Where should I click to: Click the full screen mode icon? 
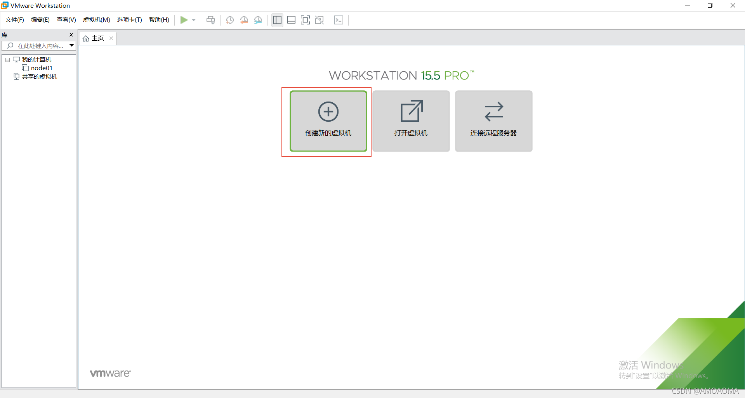pyautogui.click(x=305, y=20)
